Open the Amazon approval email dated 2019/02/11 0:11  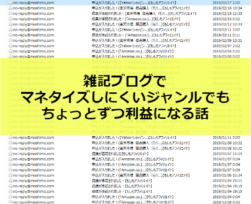[x=136, y=35]
